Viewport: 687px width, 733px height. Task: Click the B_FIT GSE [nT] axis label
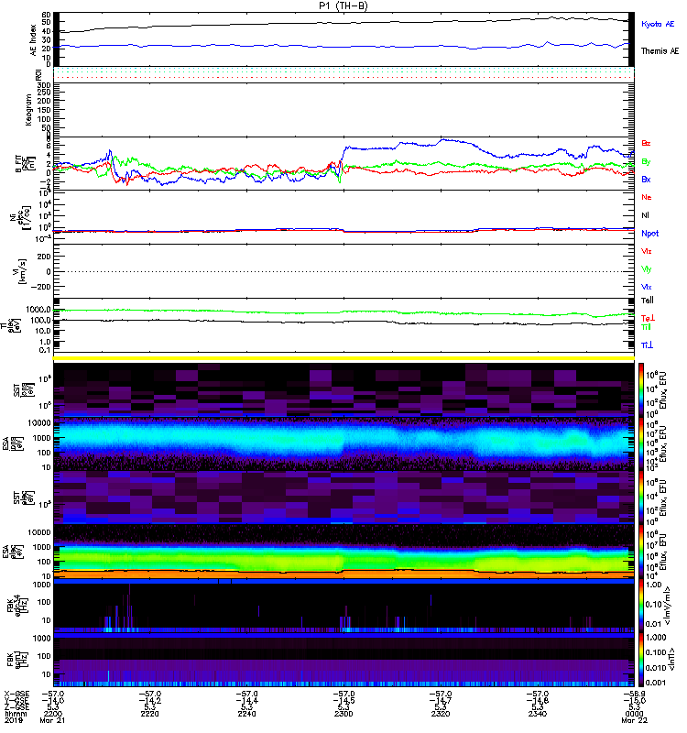[x=26, y=163]
